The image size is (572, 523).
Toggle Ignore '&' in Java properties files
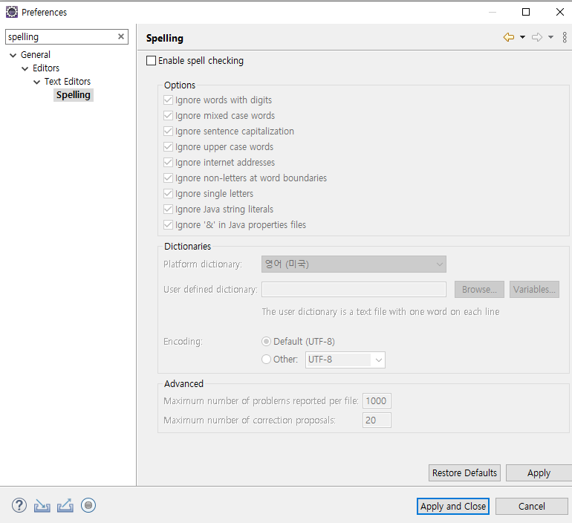point(168,224)
